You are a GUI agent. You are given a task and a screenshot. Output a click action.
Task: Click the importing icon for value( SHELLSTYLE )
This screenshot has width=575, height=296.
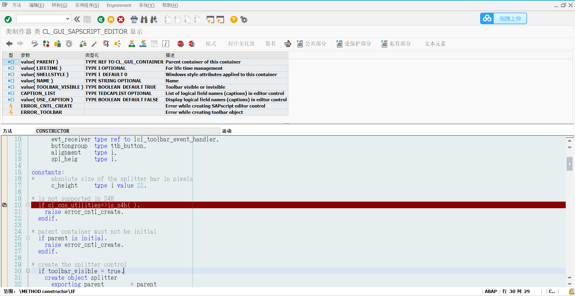point(11,75)
